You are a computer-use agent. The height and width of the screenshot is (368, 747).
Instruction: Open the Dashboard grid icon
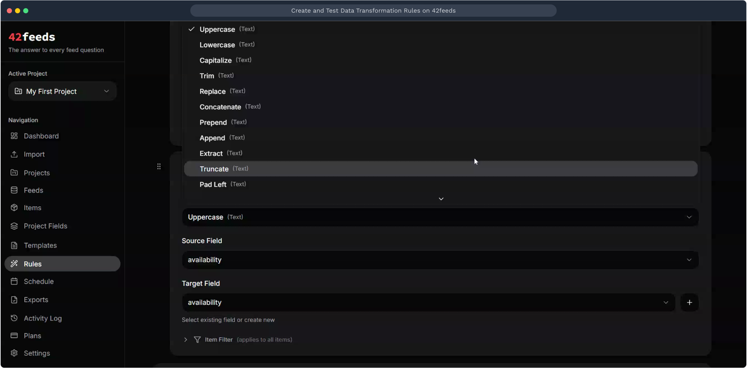point(14,136)
